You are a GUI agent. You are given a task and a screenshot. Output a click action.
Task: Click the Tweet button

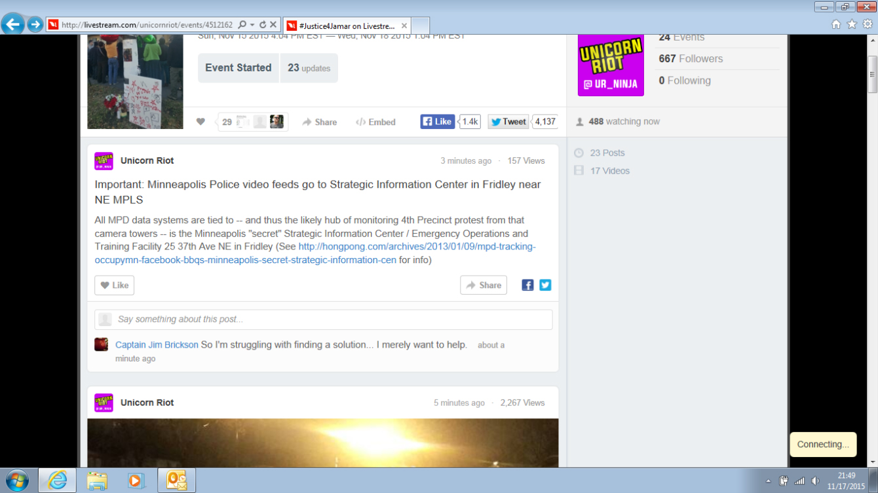[x=508, y=121]
